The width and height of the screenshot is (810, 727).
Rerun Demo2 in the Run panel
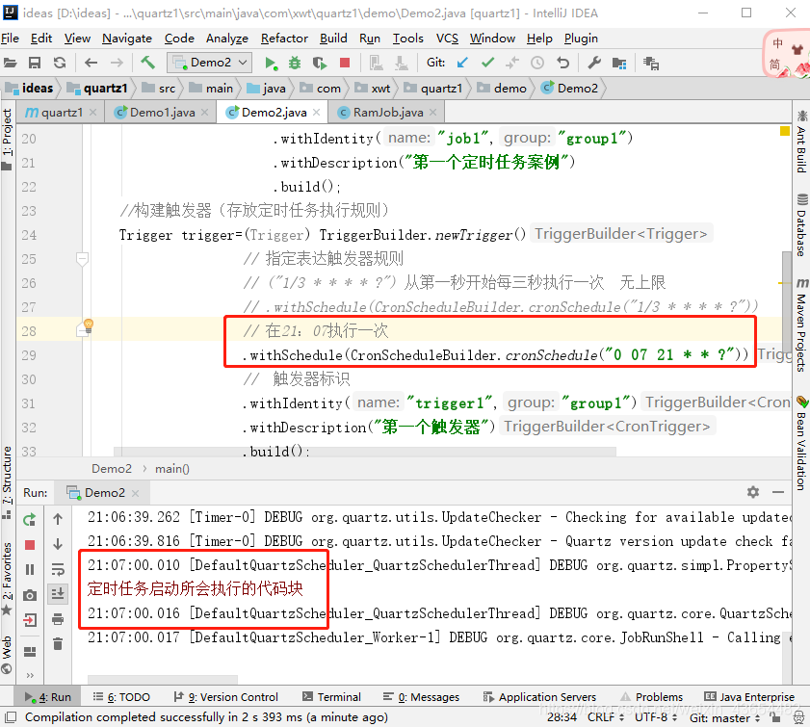pos(30,519)
